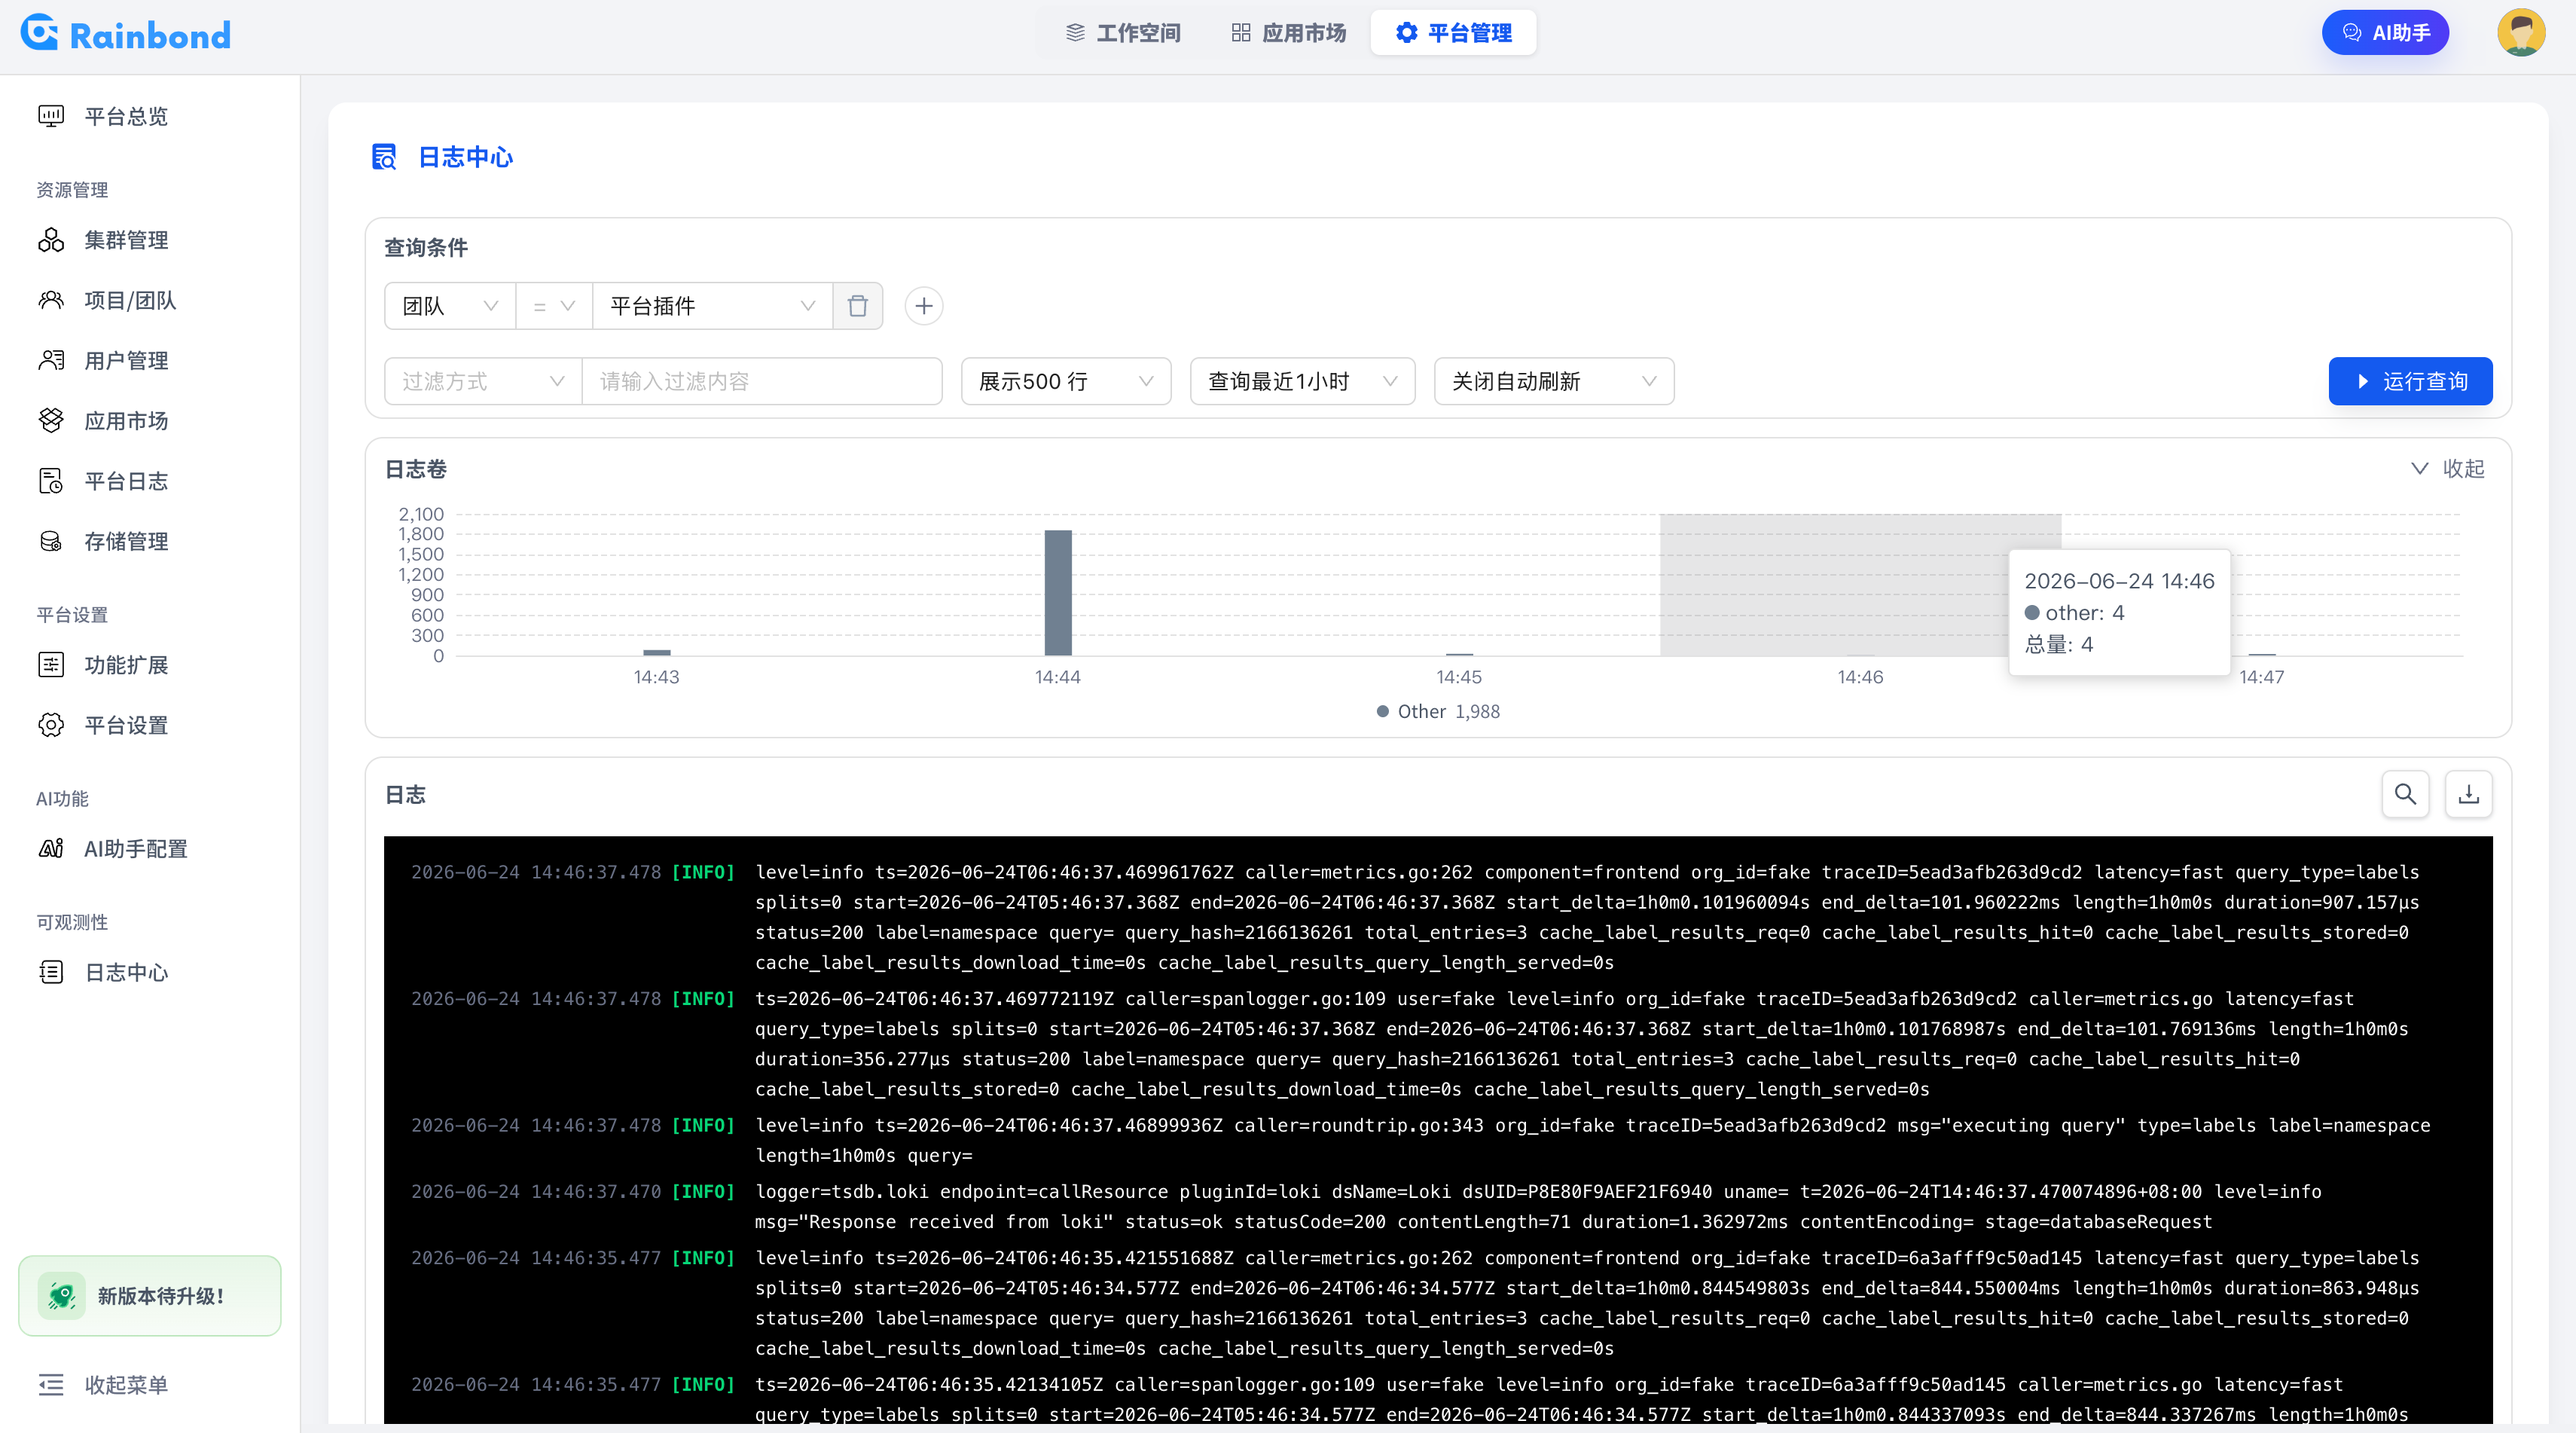Click the 平台日志 sidebar icon

[51, 481]
